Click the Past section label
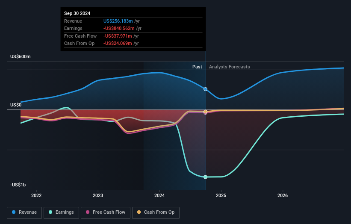This screenshot has width=351, height=224. click(x=197, y=67)
